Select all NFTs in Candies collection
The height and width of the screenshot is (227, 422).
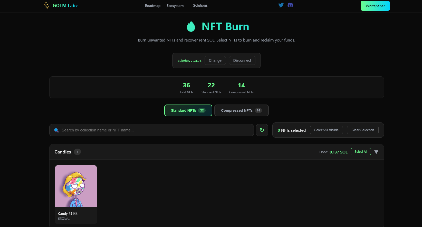pyautogui.click(x=360, y=152)
